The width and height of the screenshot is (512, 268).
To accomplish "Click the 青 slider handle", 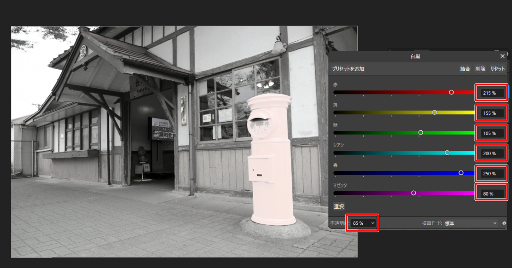I will tap(461, 173).
